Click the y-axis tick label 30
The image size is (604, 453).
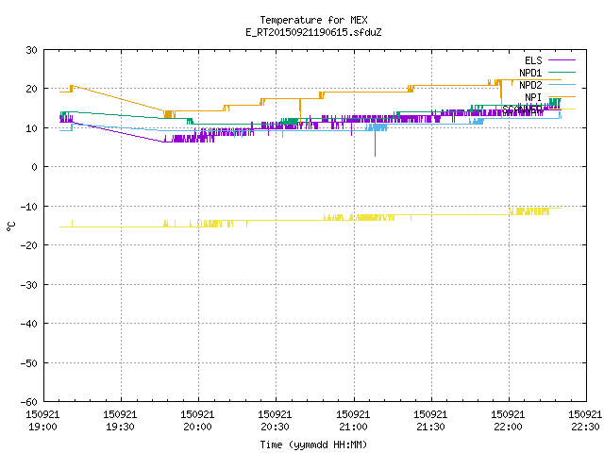[x=31, y=50]
